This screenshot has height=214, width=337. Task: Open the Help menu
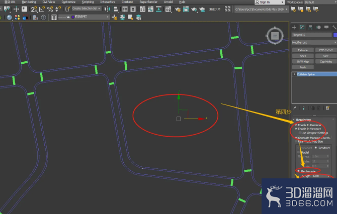pyautogui.click(x=182, y=2)
